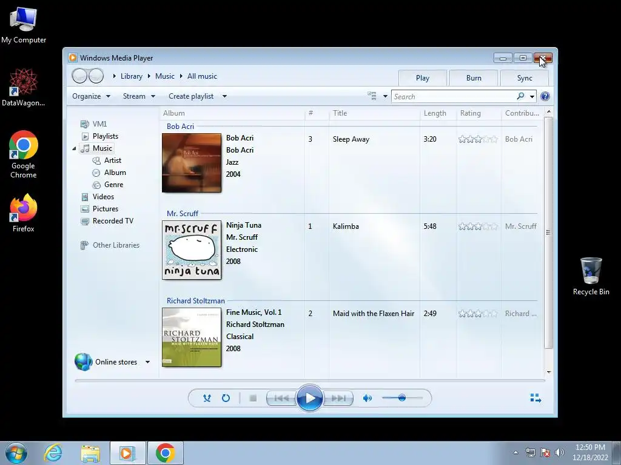This screenshot has height=465, width=621.
Task: Open Windows Explorer from the taskbar
Action: (x=90, y=453)
